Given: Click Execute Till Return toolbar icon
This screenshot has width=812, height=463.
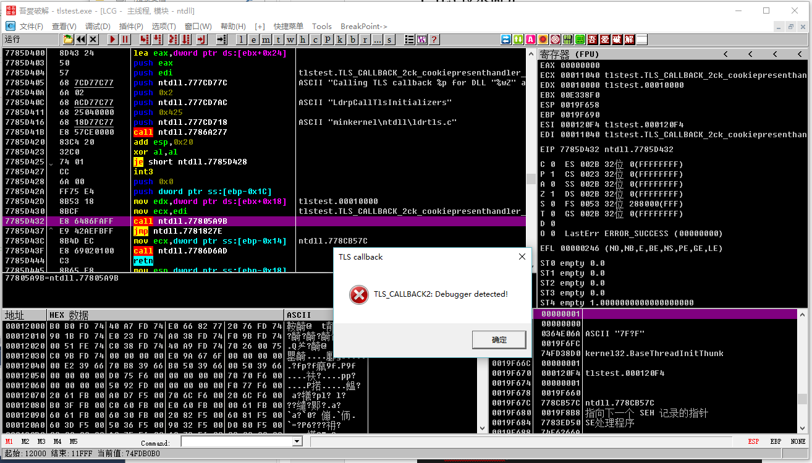Looking at the screenshot, I should pyautogui.click(x=201, y=39).
